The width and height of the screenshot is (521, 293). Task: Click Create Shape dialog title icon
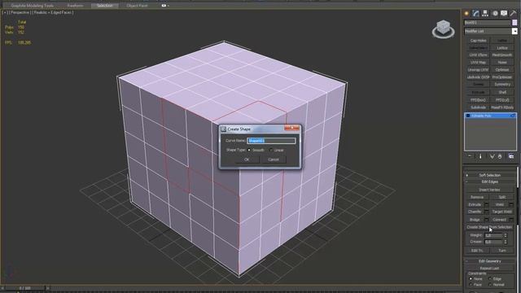pos(224,129)
